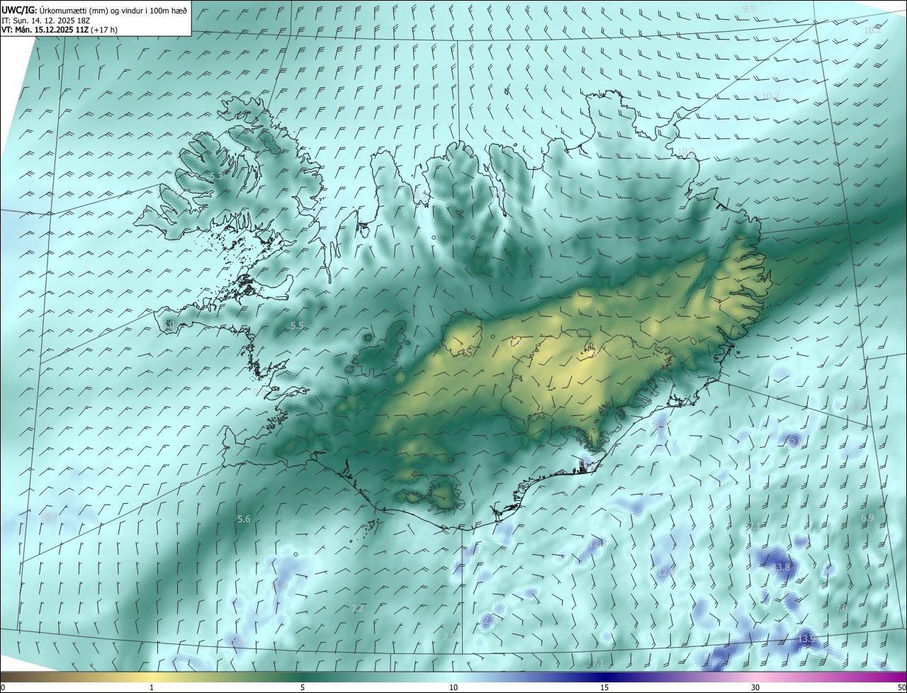Click the 30 tick label on the legend
This screenshot has width=907, height=693.
(755, 687)
